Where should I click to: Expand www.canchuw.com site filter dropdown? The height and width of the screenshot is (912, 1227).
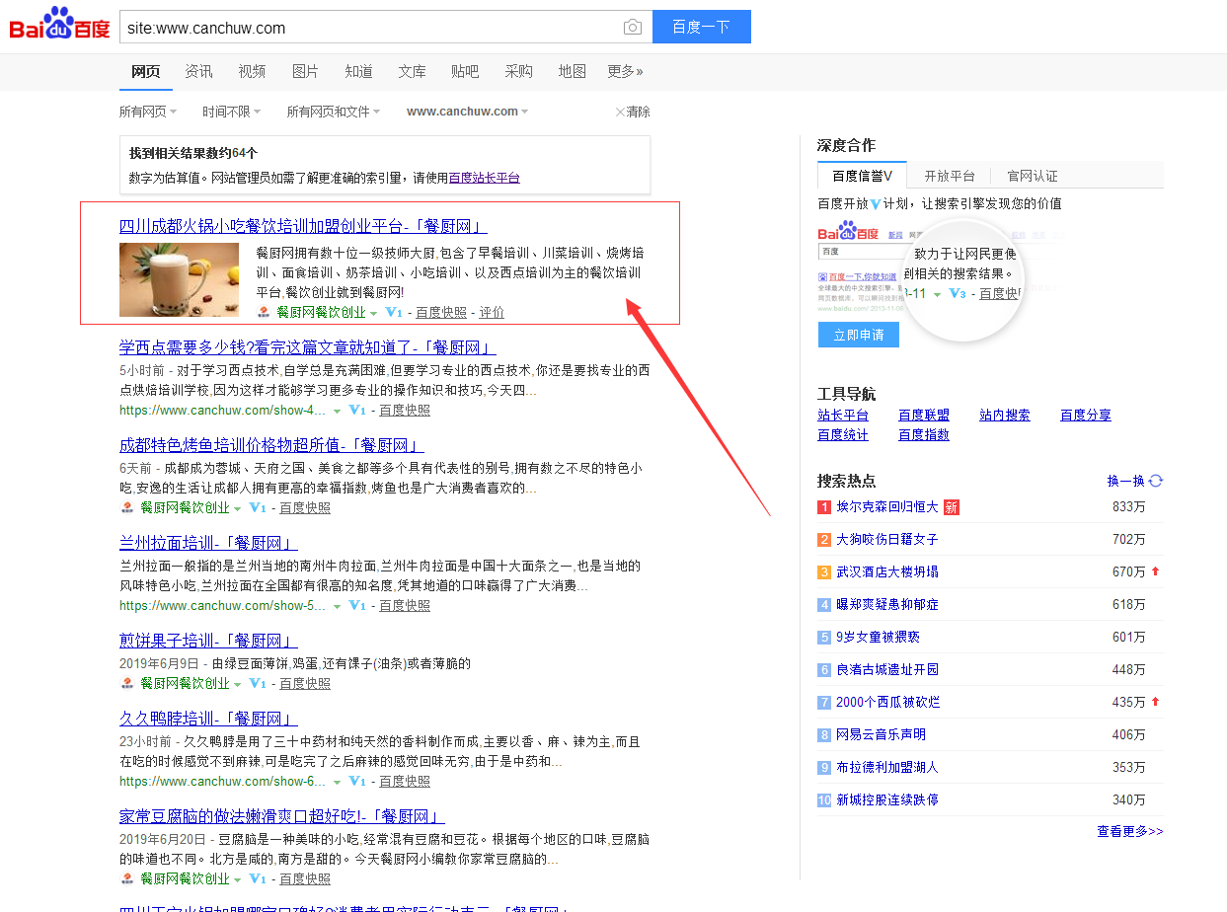467,112
